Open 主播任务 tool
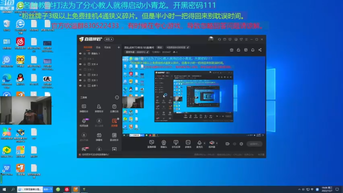Screen dimensions: 343x193 pyautogui.click(x=114, y=109)
